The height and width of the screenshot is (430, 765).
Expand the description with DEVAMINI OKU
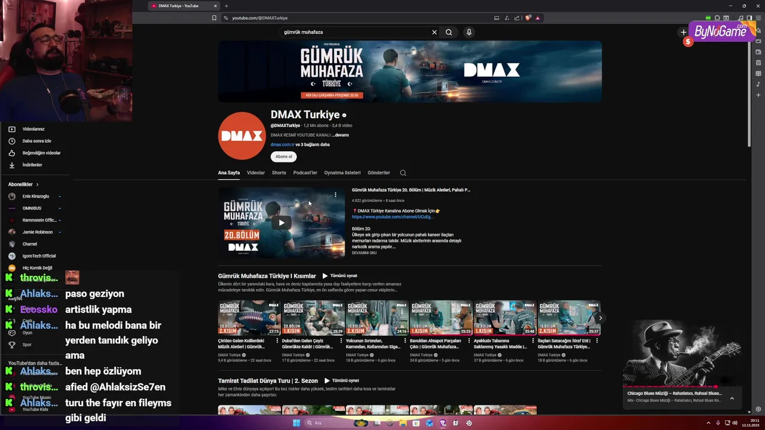pos(364,253)
